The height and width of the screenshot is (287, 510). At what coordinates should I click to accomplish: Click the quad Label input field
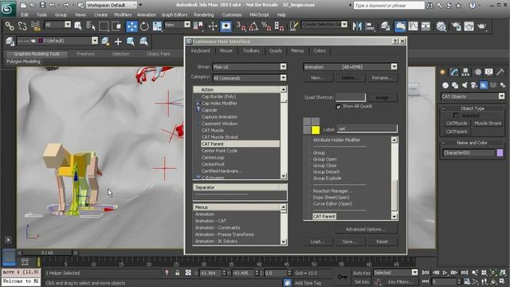point(367,129)
